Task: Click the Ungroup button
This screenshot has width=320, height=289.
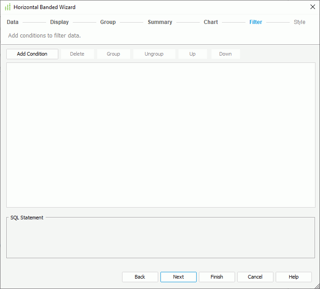Action: 154,54
